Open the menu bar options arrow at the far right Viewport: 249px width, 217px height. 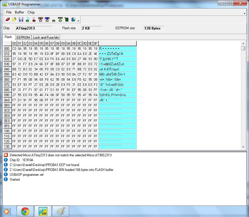(244, 14)
